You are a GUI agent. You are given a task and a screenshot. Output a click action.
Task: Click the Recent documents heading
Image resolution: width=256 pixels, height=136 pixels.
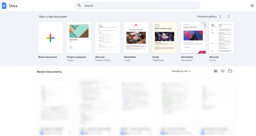pos(49,72)
